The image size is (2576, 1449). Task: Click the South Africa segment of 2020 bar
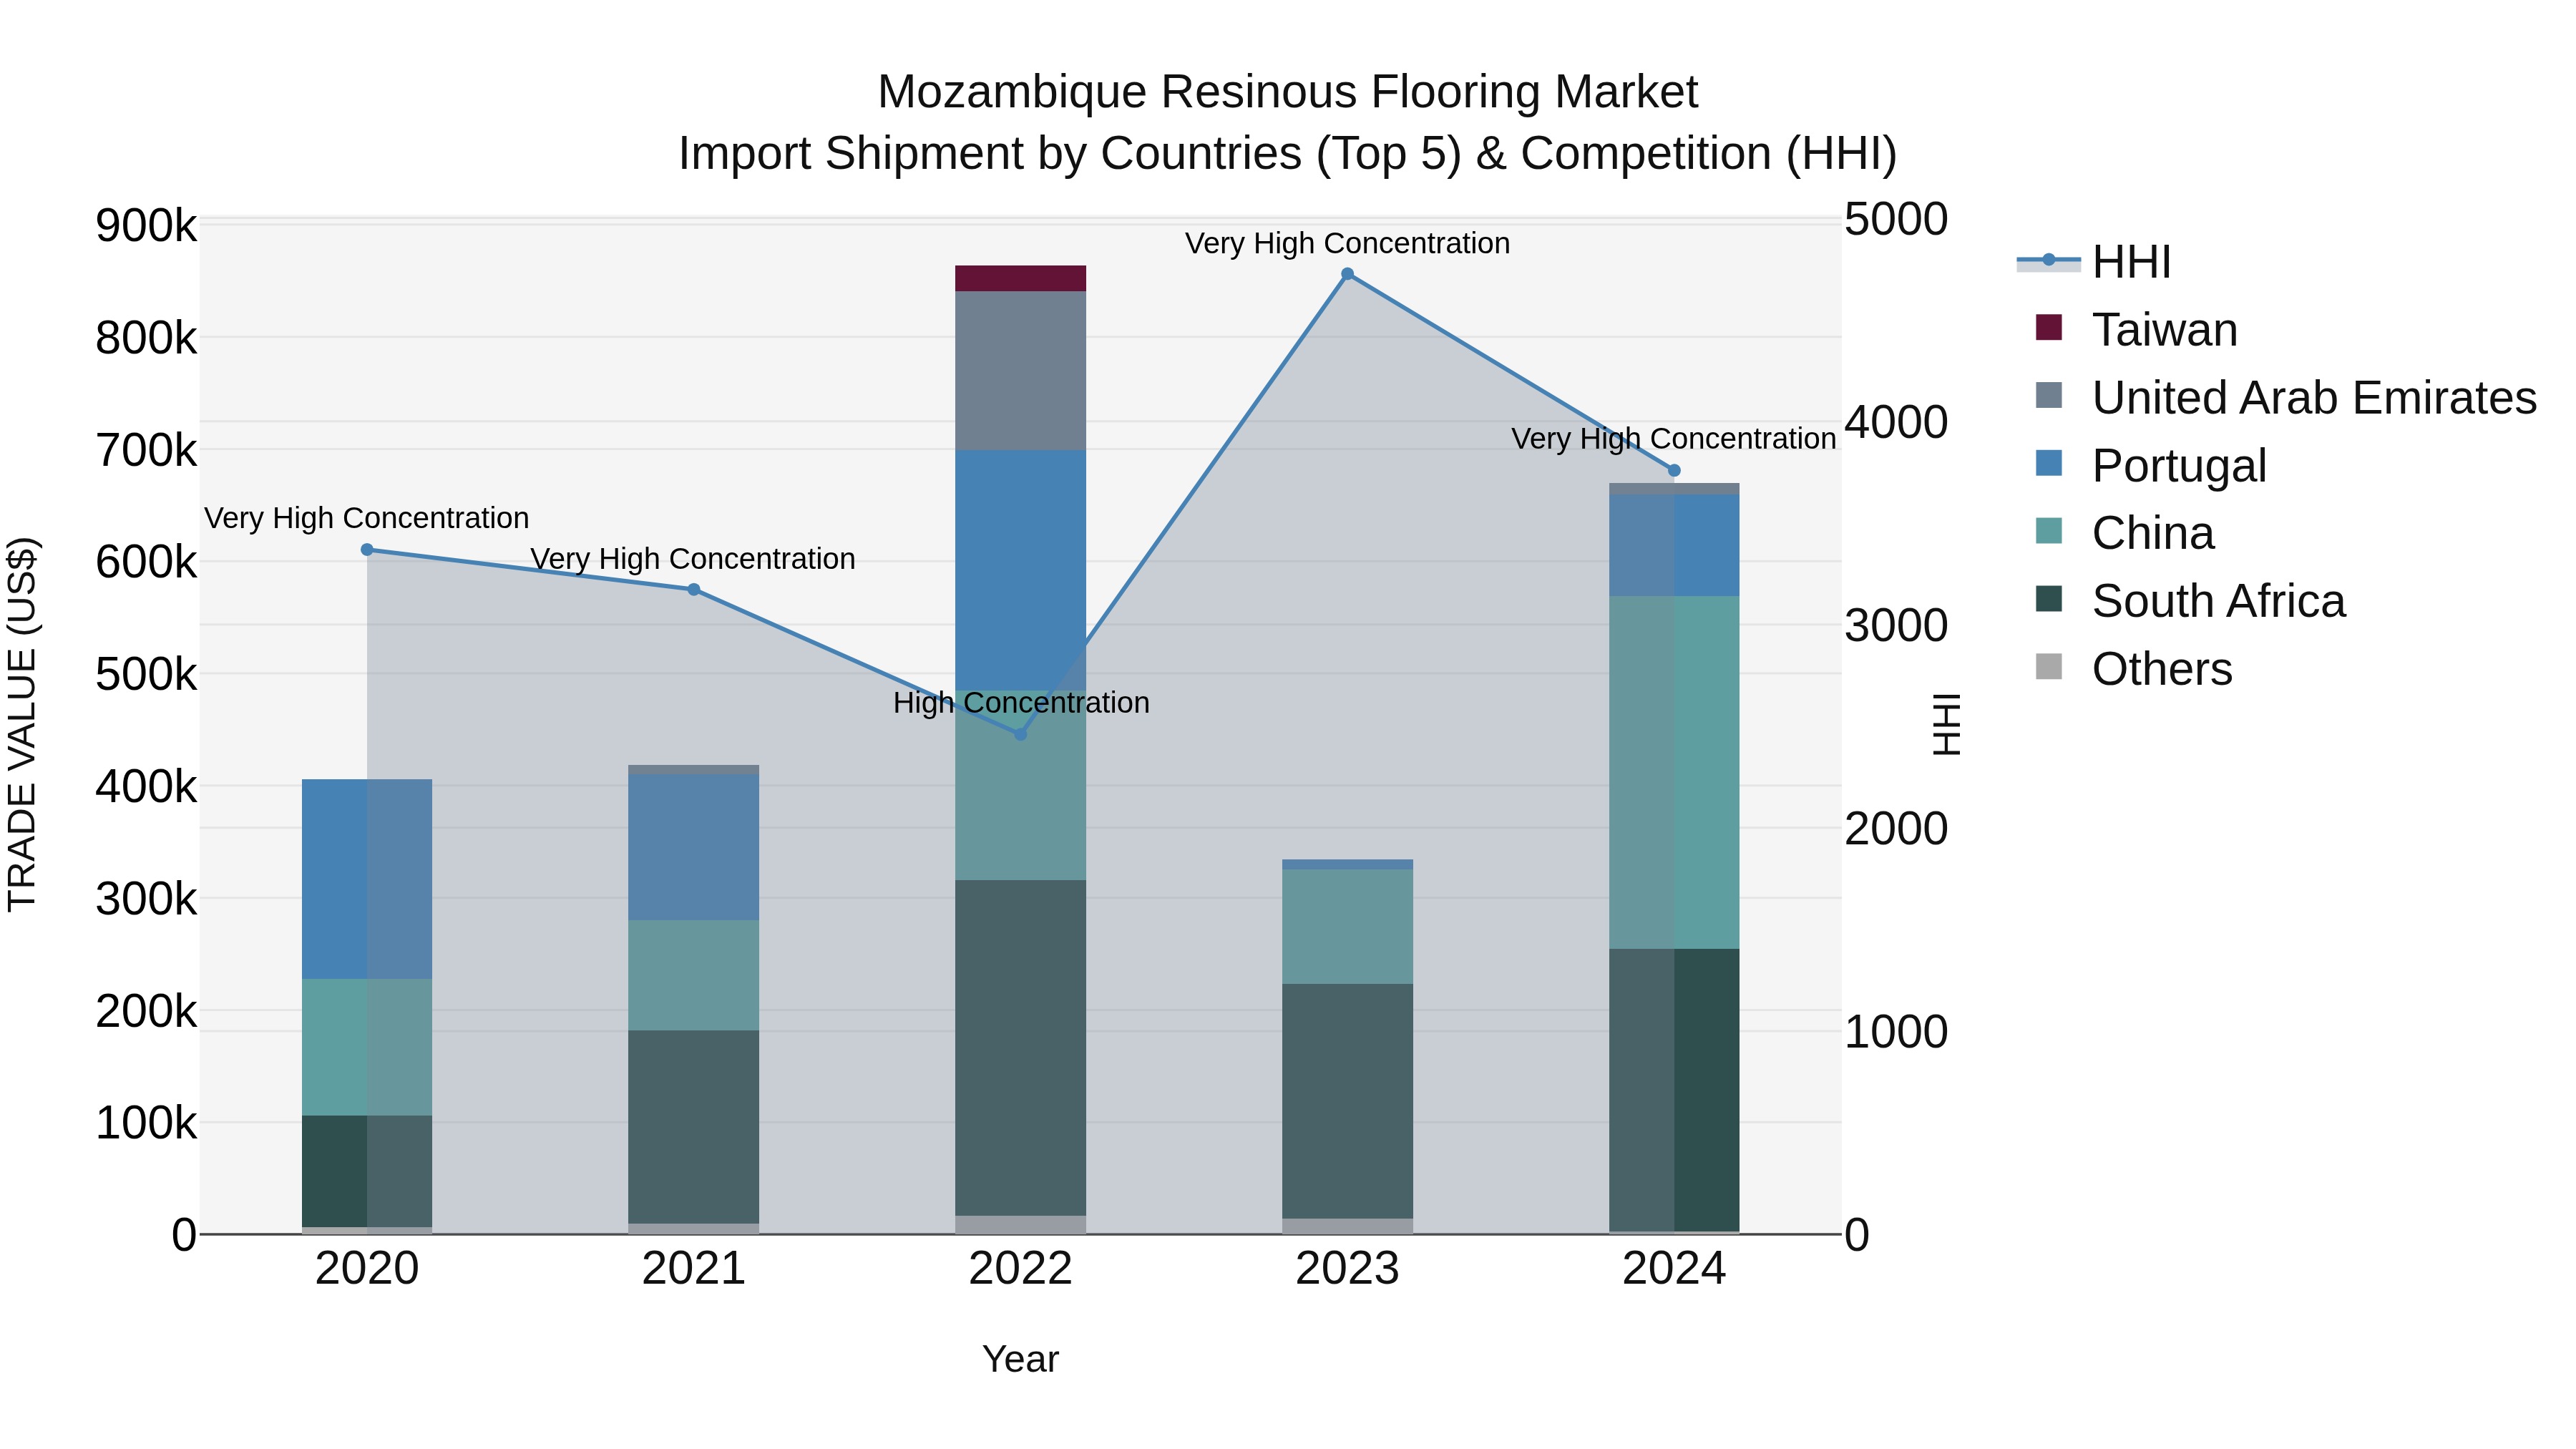click(x=367, y=1171)
